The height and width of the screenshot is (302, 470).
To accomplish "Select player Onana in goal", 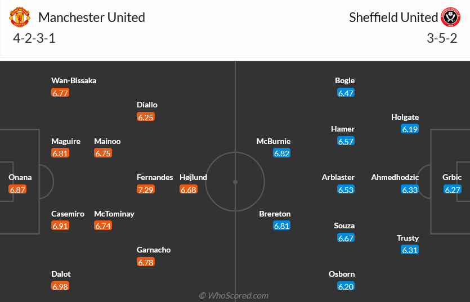I will coord(20,177).
